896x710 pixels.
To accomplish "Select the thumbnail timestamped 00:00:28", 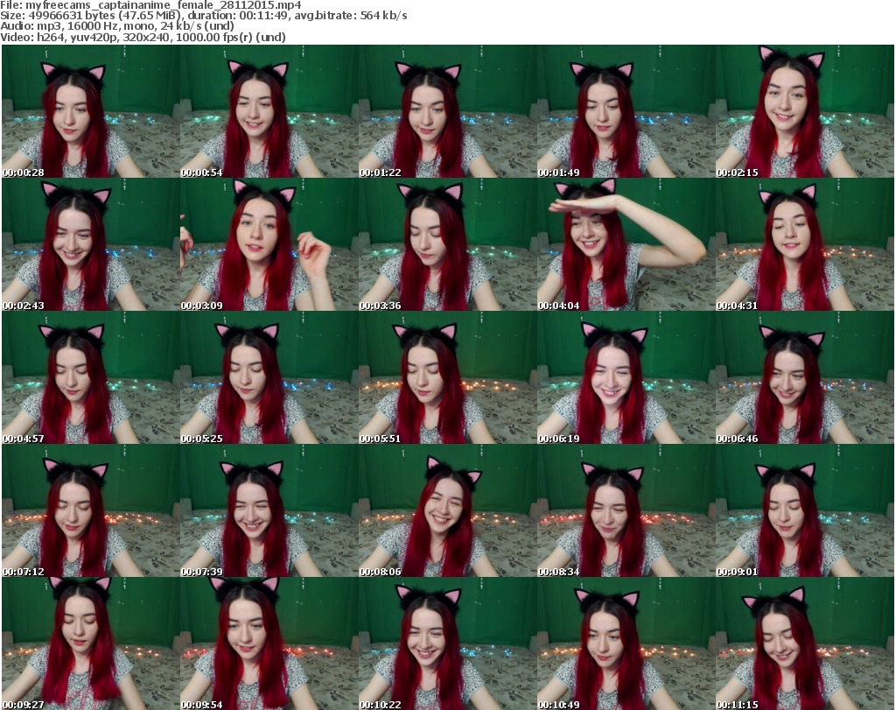I will point(91,111).
